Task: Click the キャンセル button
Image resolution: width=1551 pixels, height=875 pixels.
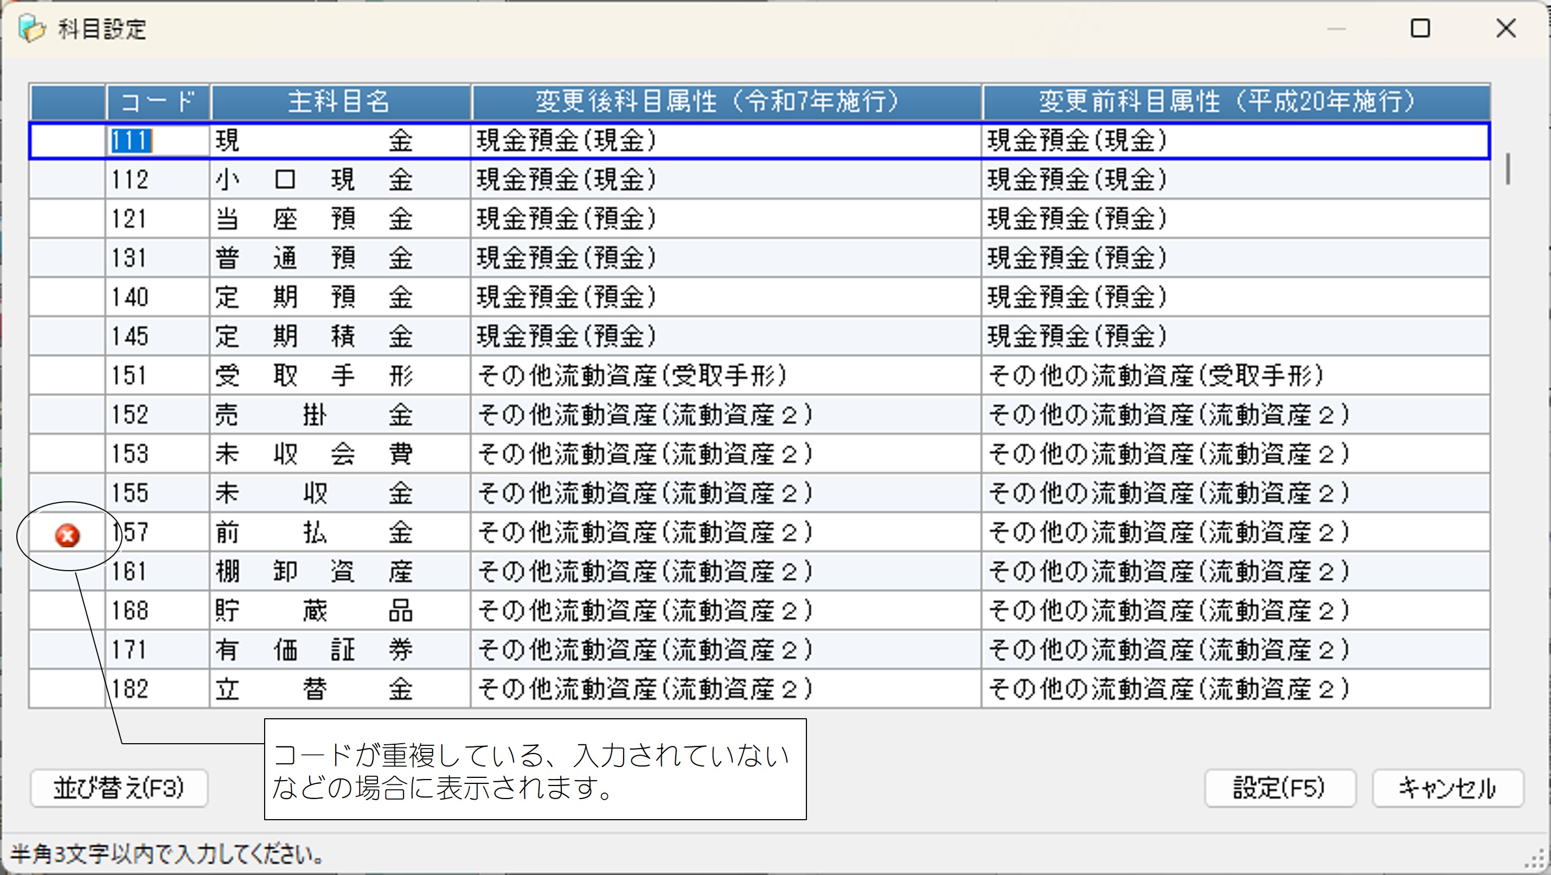Action: point(1447,788)
